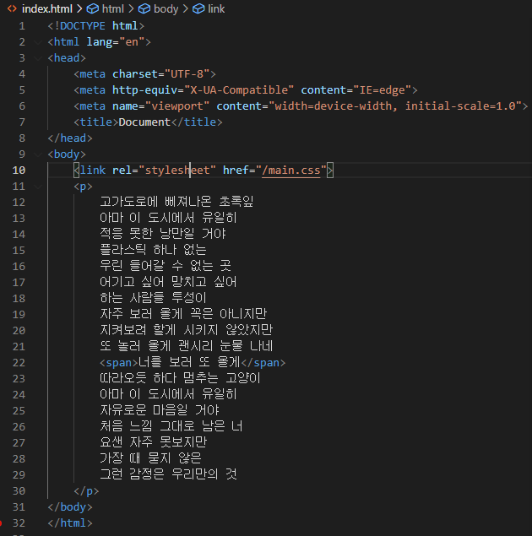Click "UTF-8" charset value
The width and height of the screenshot is (532, 536).
coord(187,74)
